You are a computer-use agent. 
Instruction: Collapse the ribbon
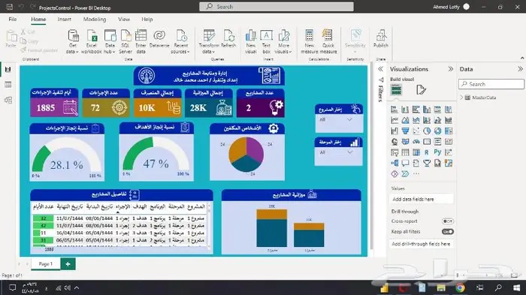tap(522, 59)
